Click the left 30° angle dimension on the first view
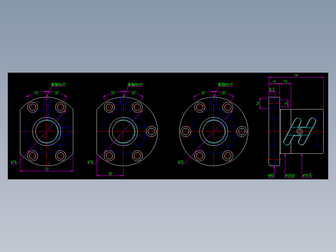 (36, 92)
